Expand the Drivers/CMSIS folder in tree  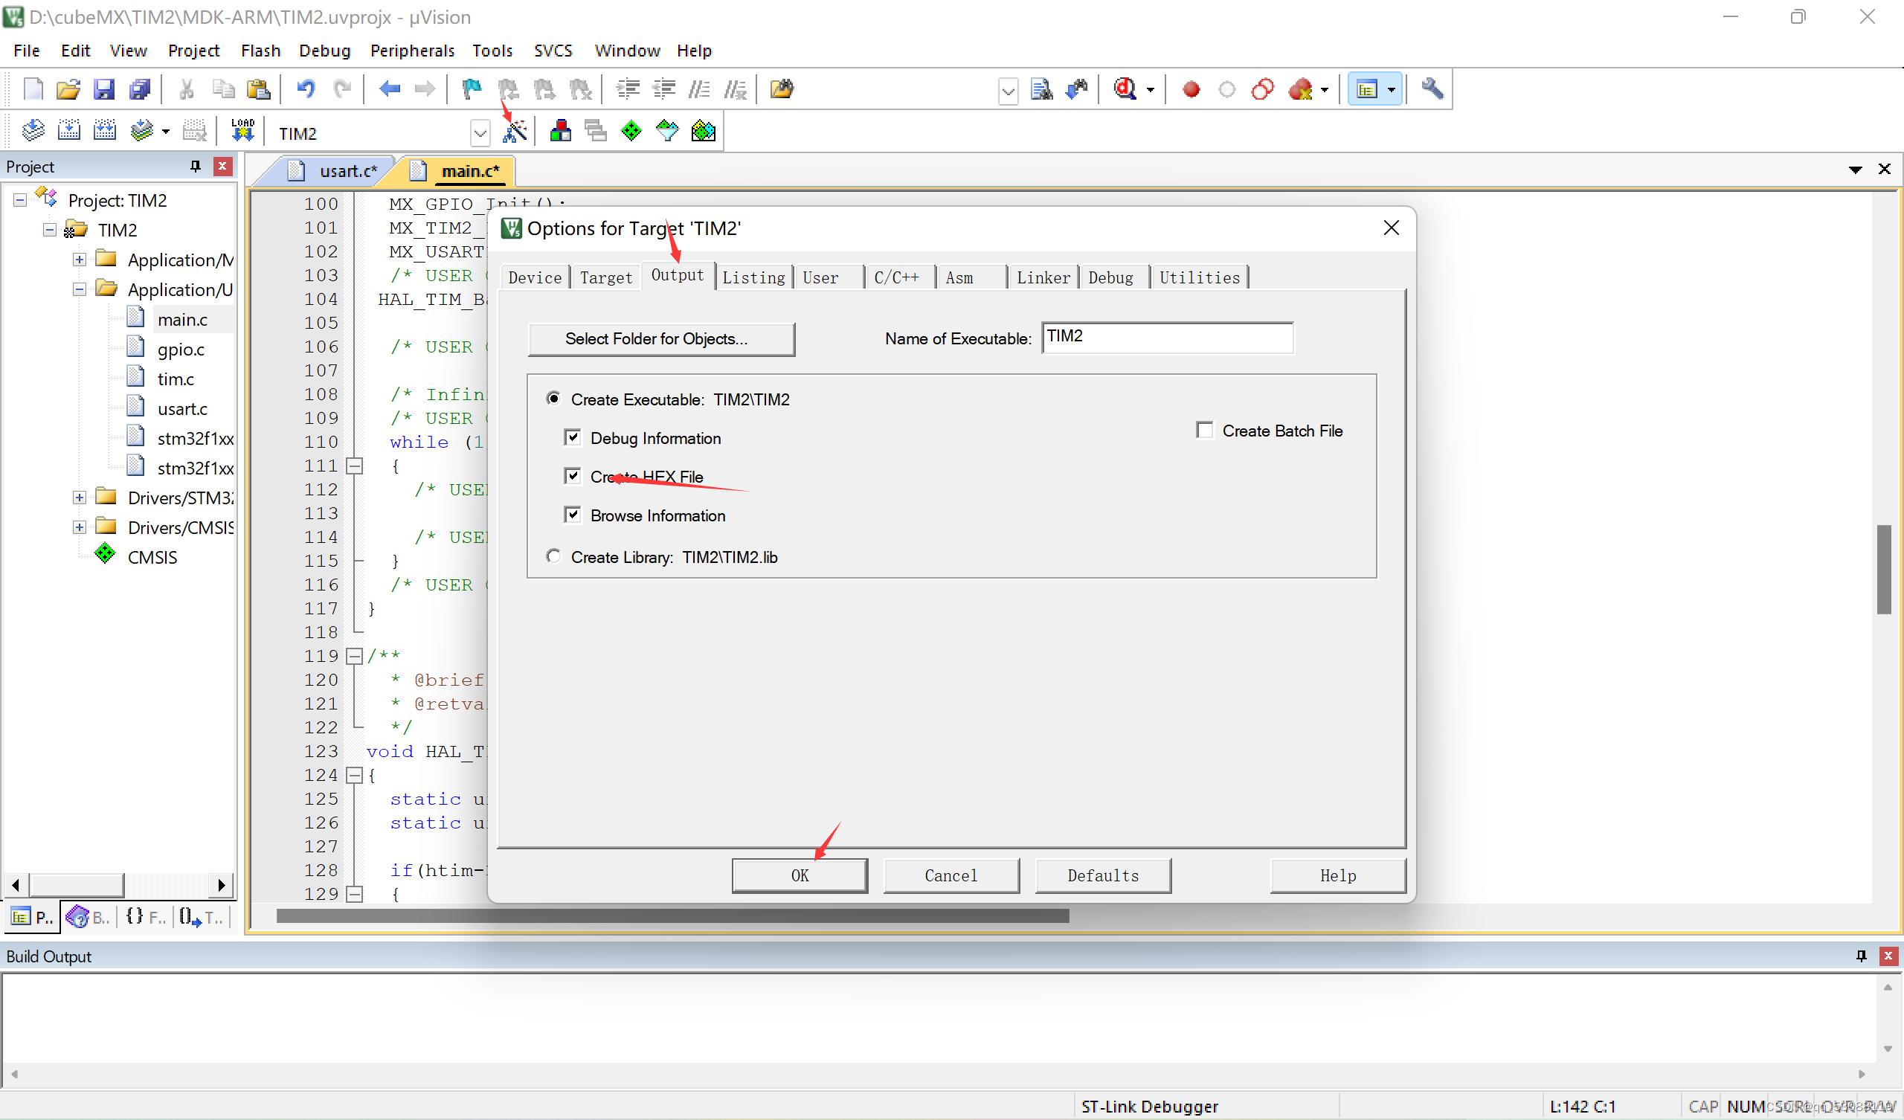80,527
